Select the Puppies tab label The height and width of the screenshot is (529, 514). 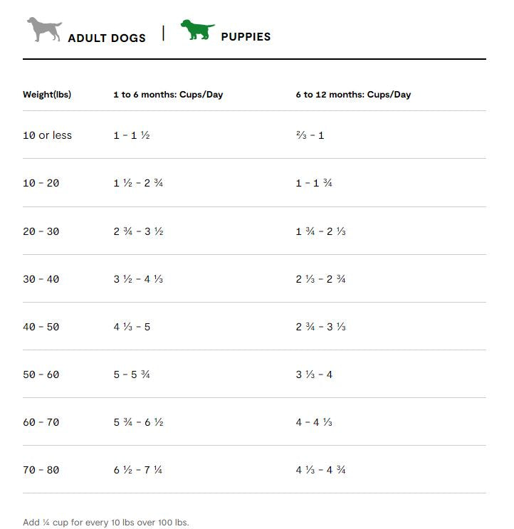coord(246,36)
